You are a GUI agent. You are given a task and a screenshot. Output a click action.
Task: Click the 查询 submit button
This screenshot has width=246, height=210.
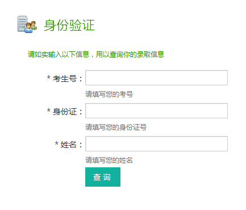[x=103, y=177]
